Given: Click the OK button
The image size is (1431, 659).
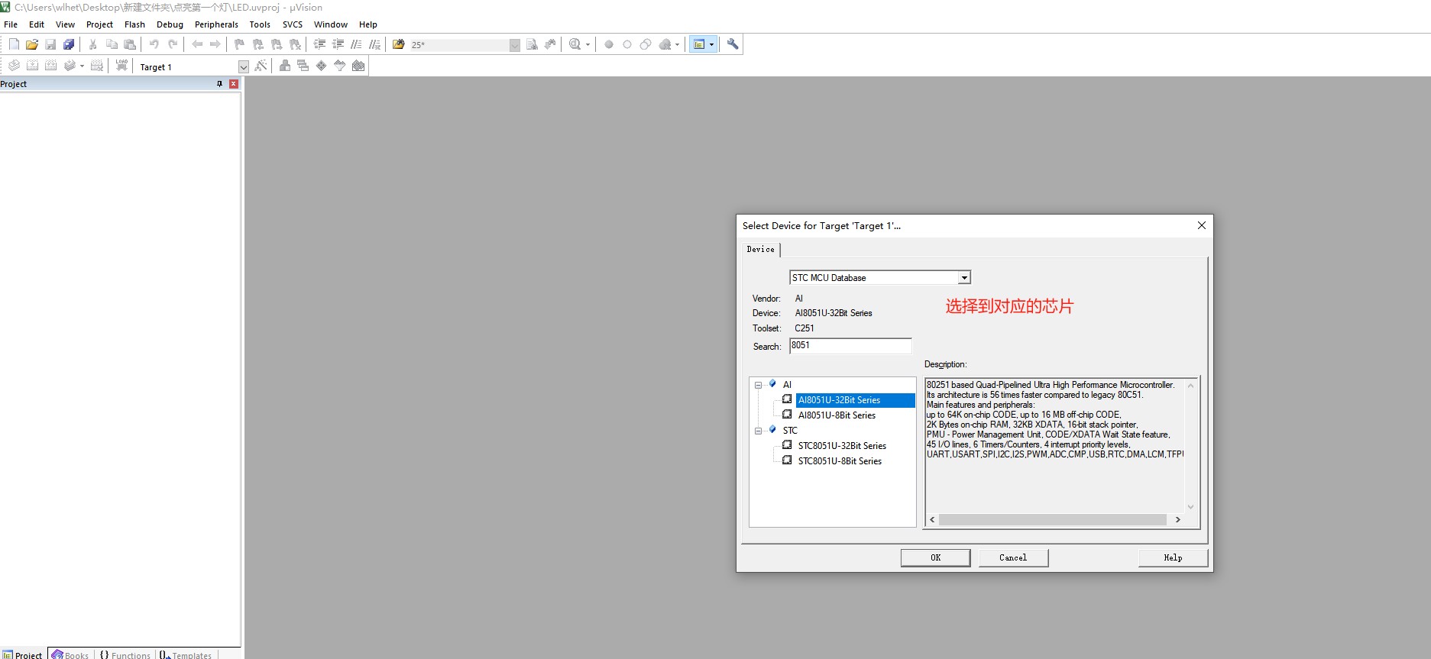Looking at the screenshot, I should pyautogui.click(x=935, y=557).
